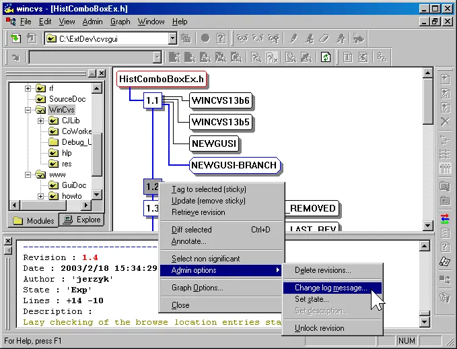This screenshot has height=349, width=457.
Task: Click the table grid view icon in the right toolbar
Action: (445, 168)
